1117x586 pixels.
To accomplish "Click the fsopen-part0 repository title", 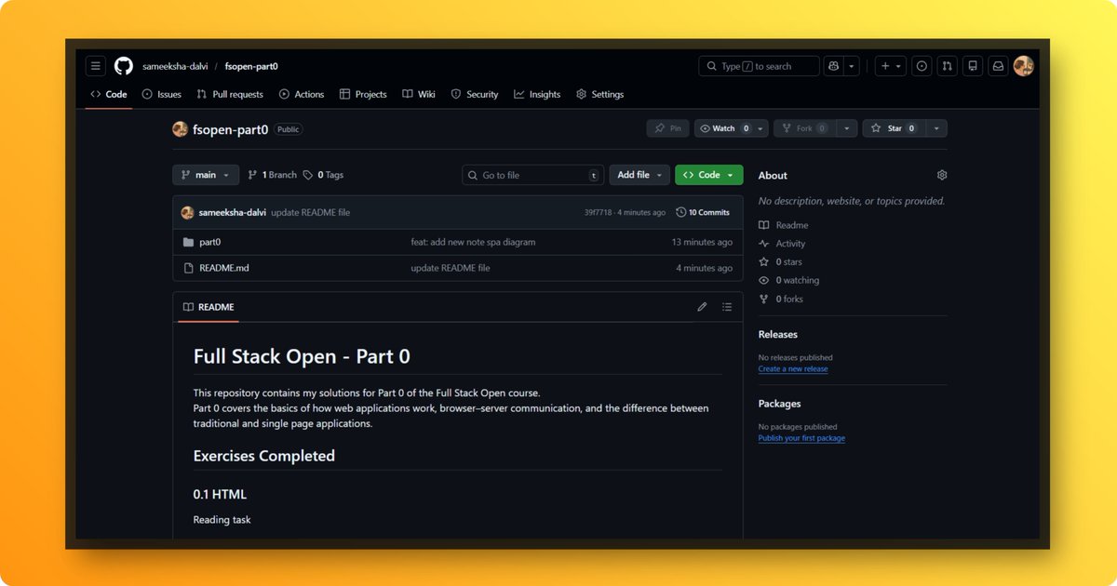I will point(230,129).
